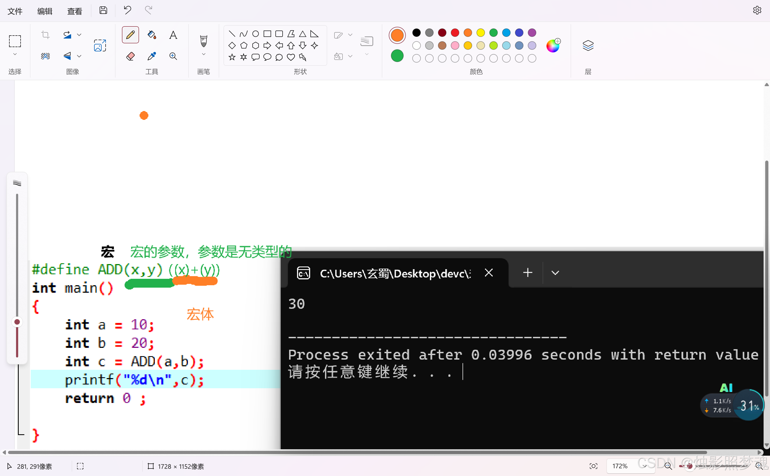Expand the Rotate options dropdown
Screen dimensions: 770x476
click(x=79, y=35)
